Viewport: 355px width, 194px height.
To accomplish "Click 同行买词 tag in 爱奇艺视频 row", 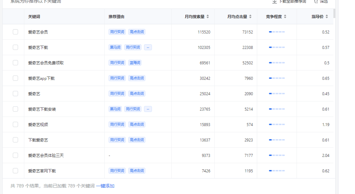I will point(117,124).
